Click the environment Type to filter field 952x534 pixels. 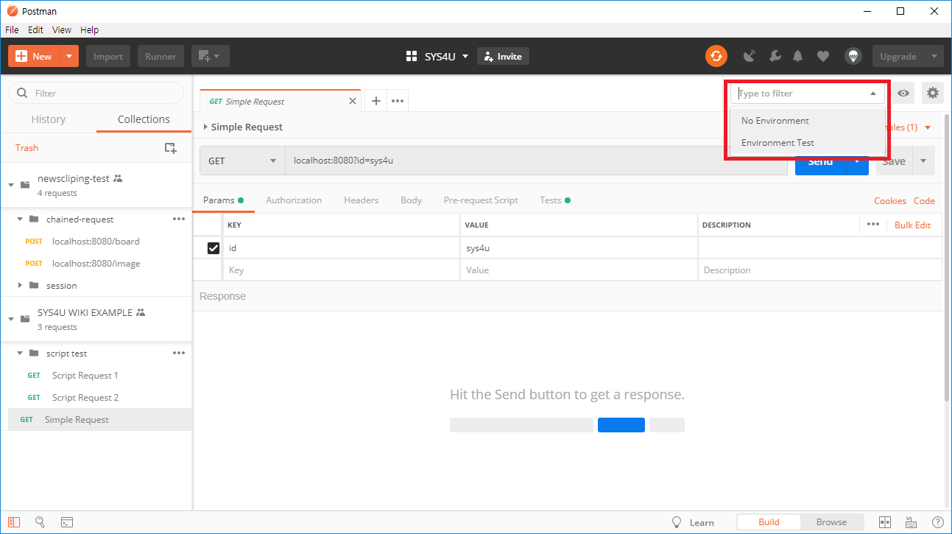click(808, 94)
